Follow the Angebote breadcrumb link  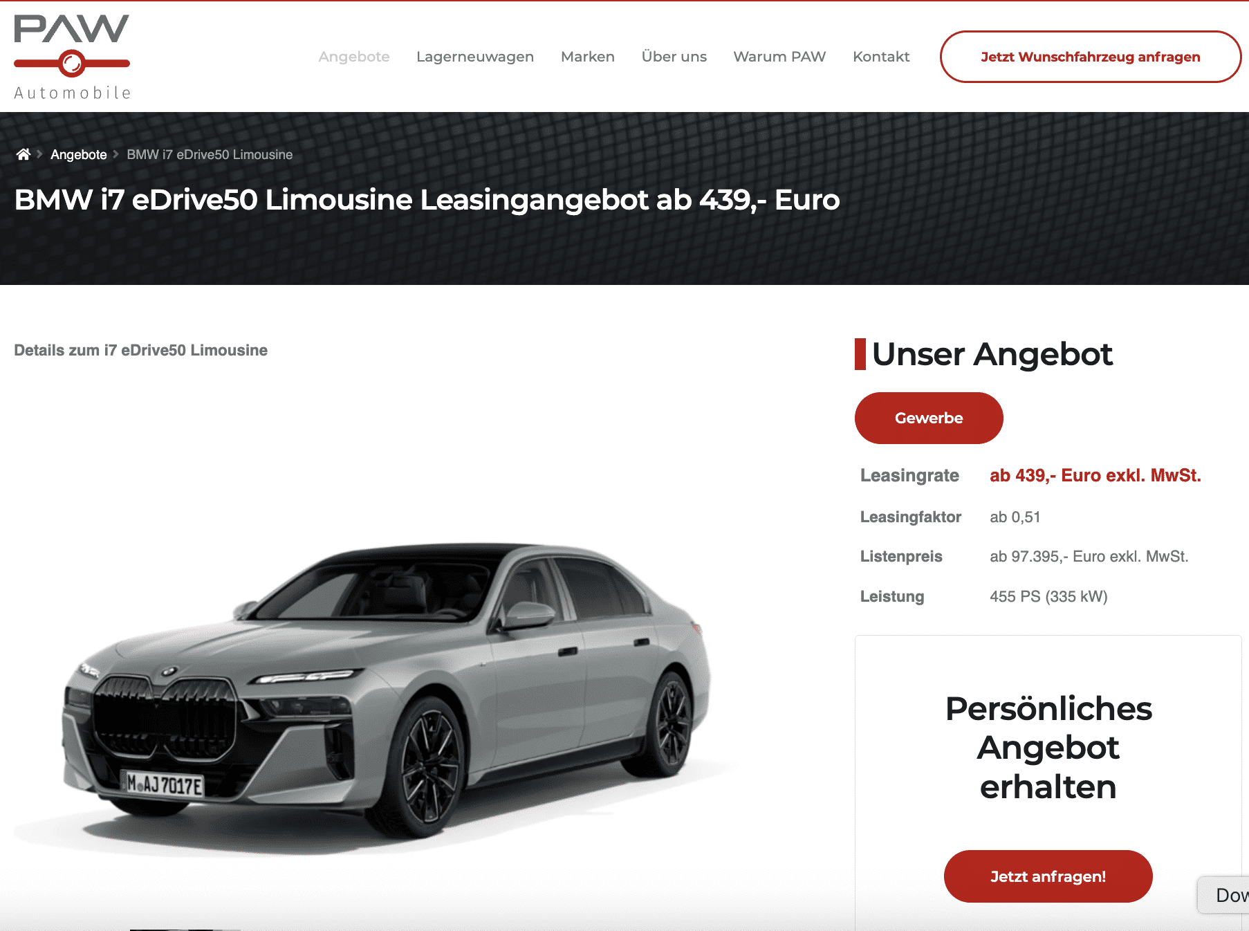(79, 154)
